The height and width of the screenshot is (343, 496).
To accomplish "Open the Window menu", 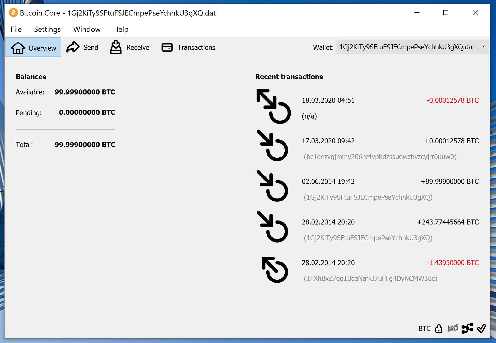I will click(x=87, y=29).
